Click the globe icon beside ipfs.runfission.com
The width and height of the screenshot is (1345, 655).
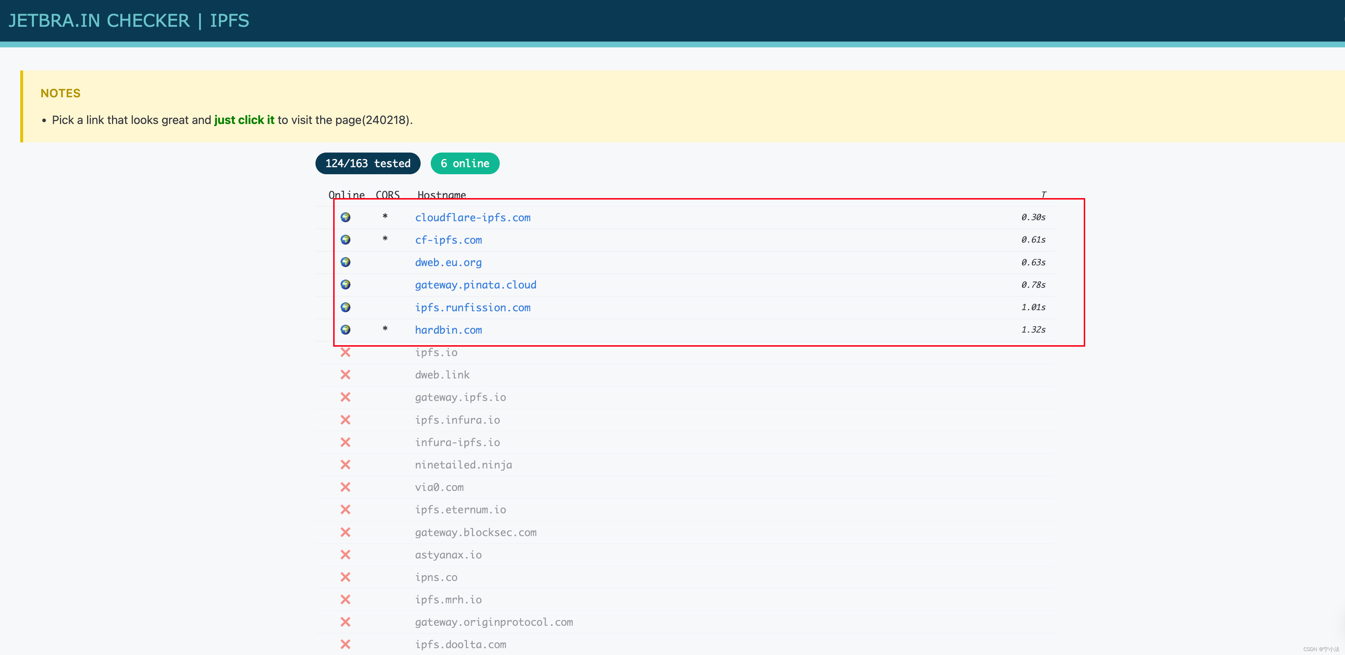[346, 307]
